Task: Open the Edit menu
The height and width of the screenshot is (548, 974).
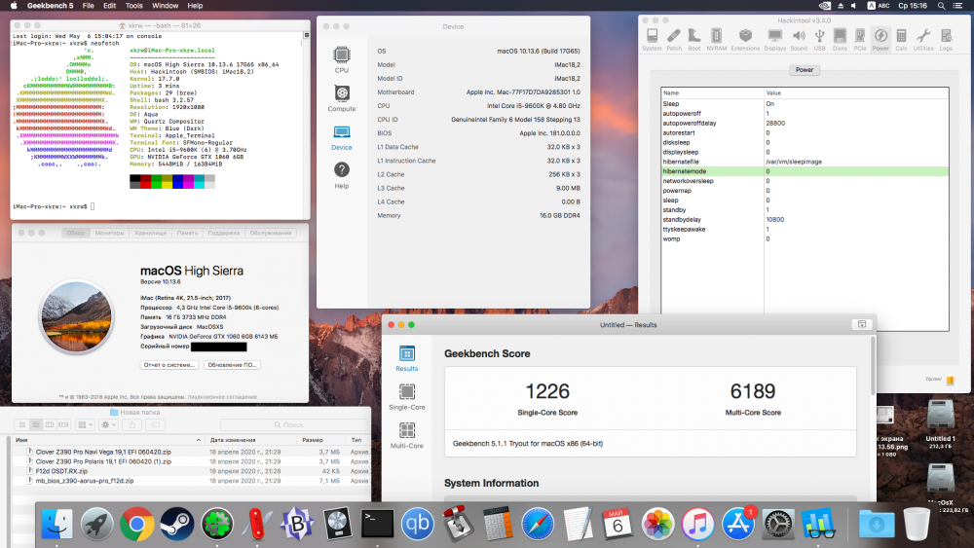Action: pyautogui.click(x=110, y=6)
